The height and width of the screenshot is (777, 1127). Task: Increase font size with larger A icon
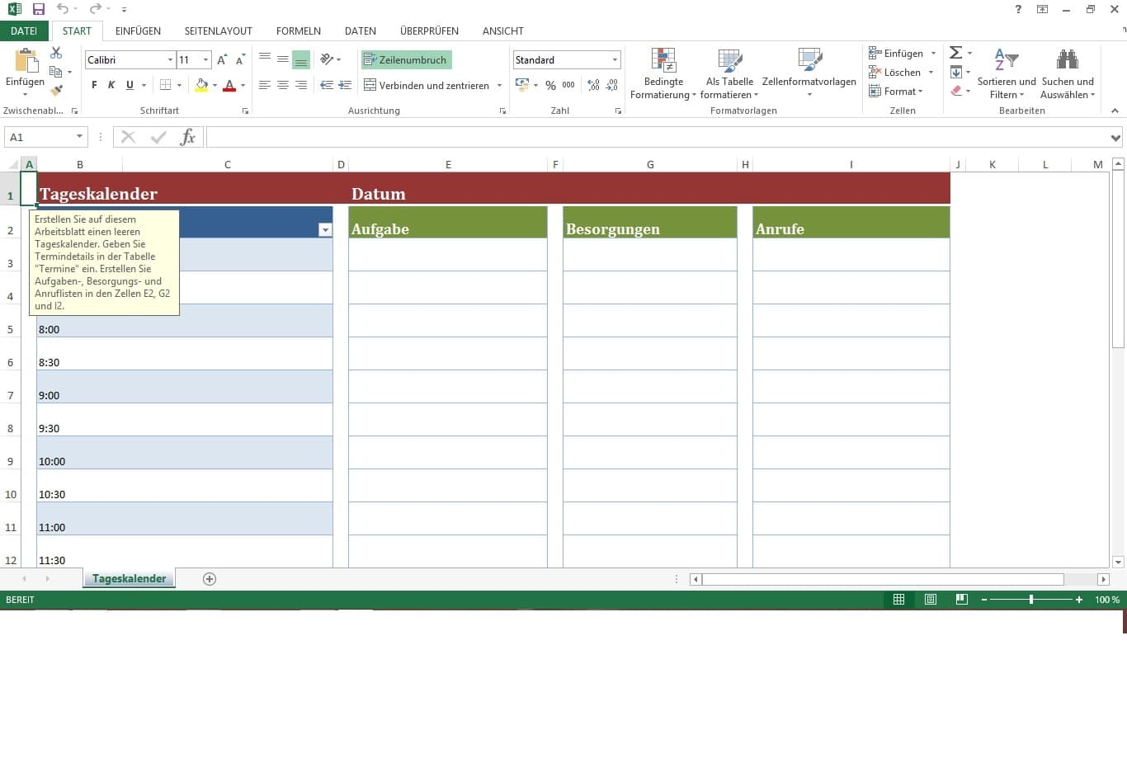point(222,60)
